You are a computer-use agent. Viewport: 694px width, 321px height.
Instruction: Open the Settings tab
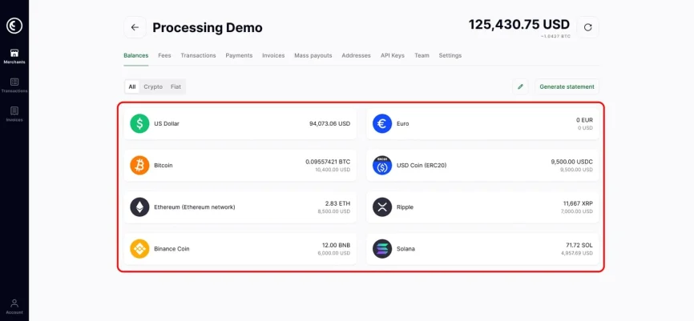point(450,56)
